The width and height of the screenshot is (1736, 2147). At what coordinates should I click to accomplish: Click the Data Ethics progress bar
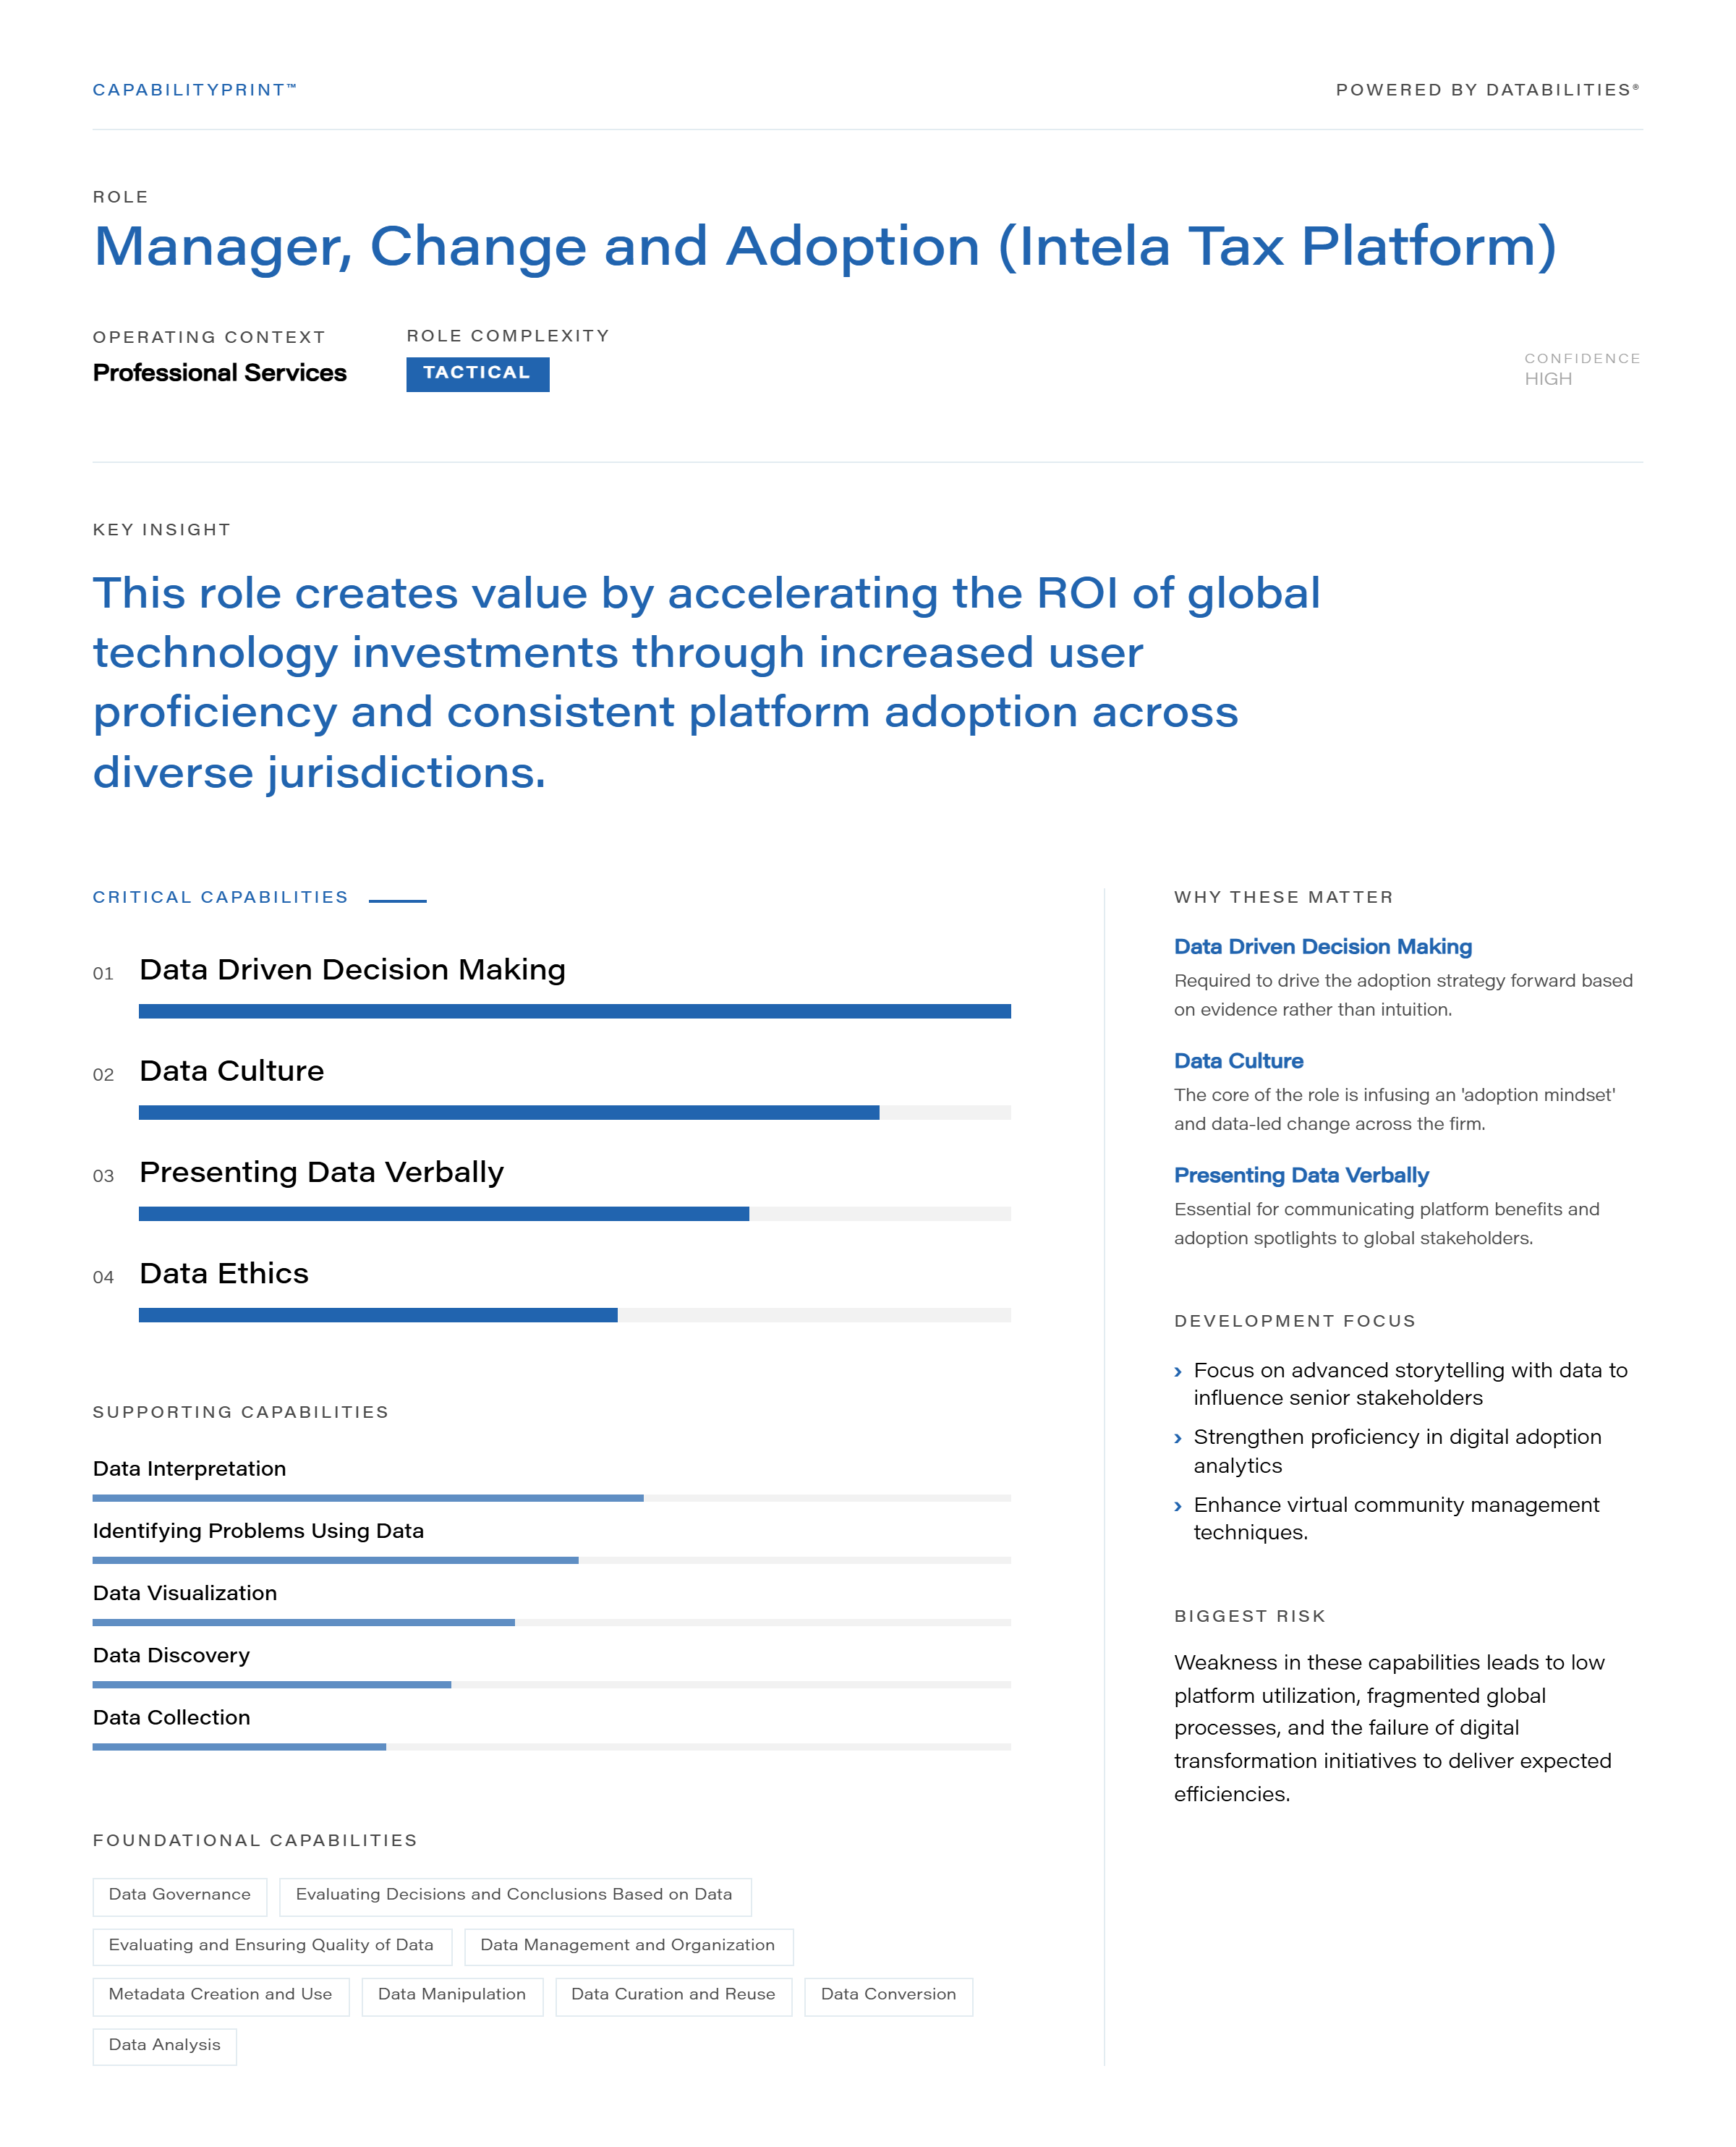tap(575, 1315)
